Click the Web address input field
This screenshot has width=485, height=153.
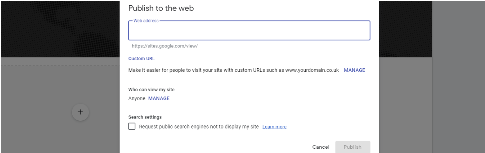[249, 31]
